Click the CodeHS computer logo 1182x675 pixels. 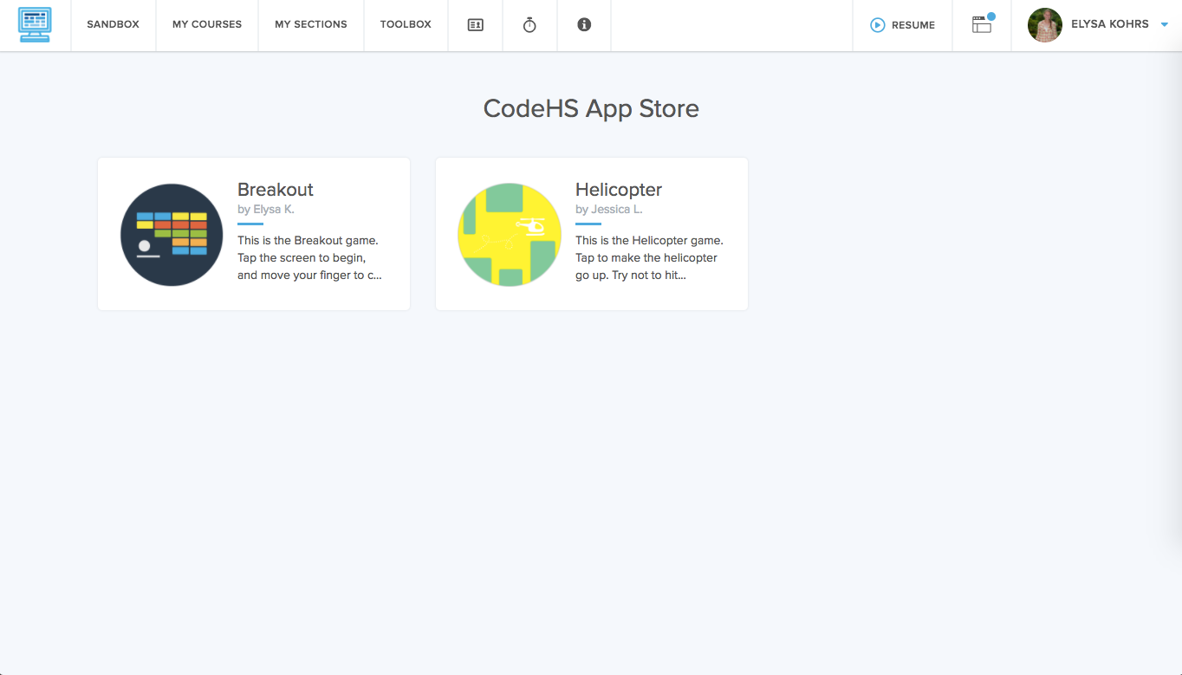35,25
